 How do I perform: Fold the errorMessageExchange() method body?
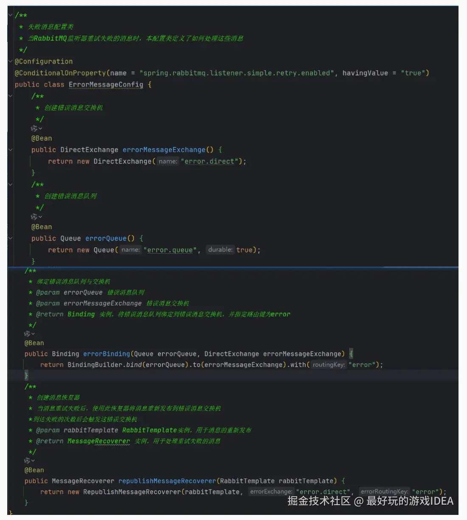[10, 150]
